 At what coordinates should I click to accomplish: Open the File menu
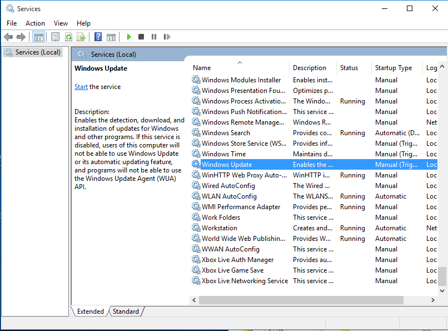click(x=12, y=23)
